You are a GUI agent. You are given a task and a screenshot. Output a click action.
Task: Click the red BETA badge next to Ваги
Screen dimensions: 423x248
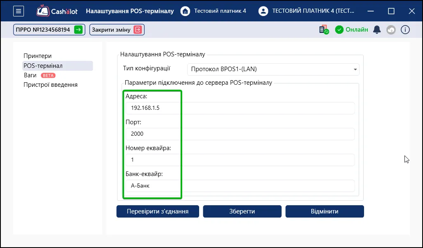click(48, 75)
